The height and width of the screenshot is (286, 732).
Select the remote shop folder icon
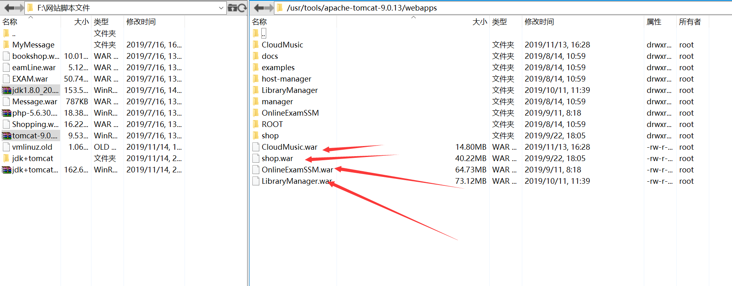(256, 135)
